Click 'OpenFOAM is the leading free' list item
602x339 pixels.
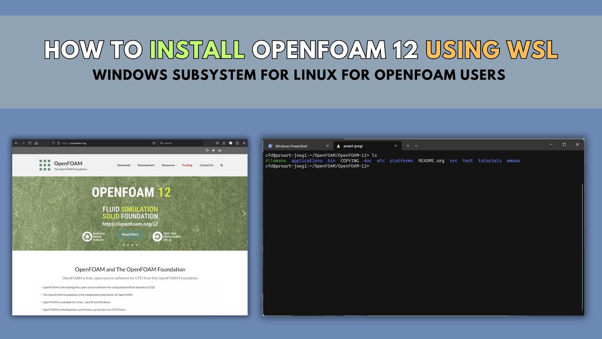click(x=98, y=287)
